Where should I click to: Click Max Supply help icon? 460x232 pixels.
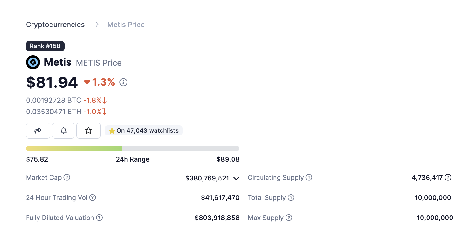coord(289,218)
